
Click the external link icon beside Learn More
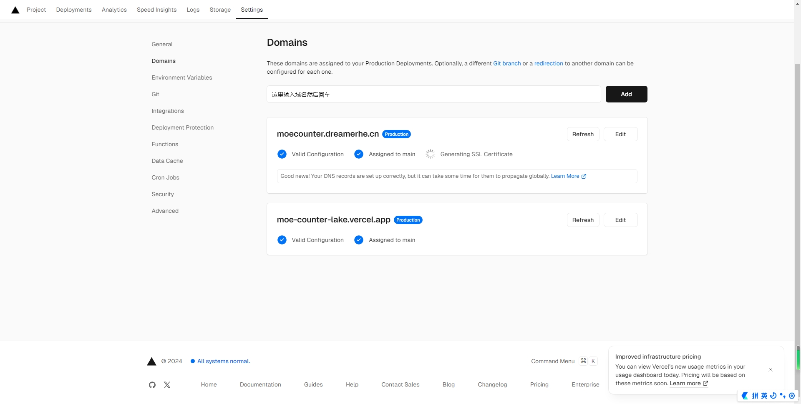584,176
